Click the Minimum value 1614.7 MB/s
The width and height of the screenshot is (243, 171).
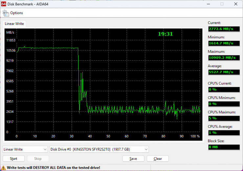[x=224, y=43]
